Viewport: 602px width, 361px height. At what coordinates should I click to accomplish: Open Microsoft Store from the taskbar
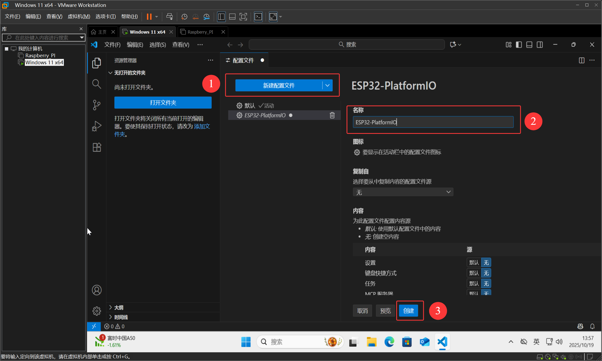[x=407, y=342]
